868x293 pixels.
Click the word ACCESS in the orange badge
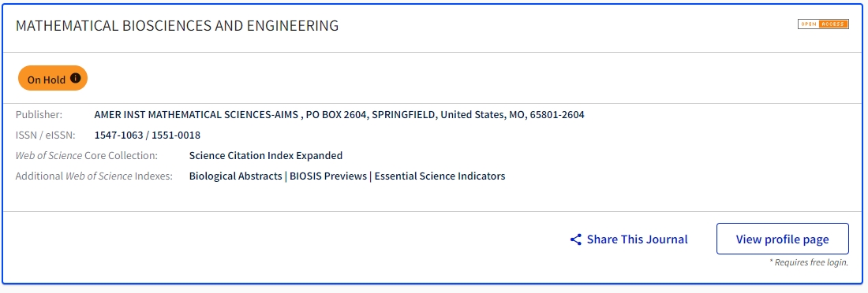click(834, 24)
